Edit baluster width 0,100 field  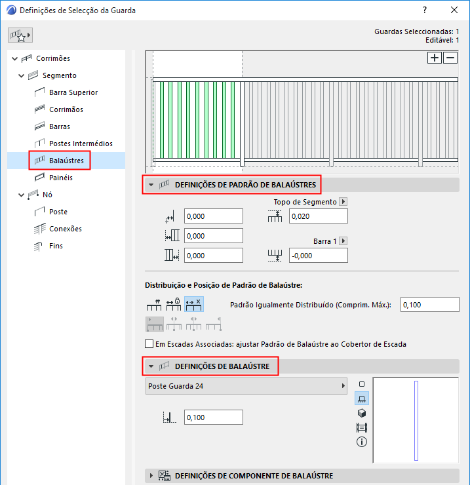214,417
